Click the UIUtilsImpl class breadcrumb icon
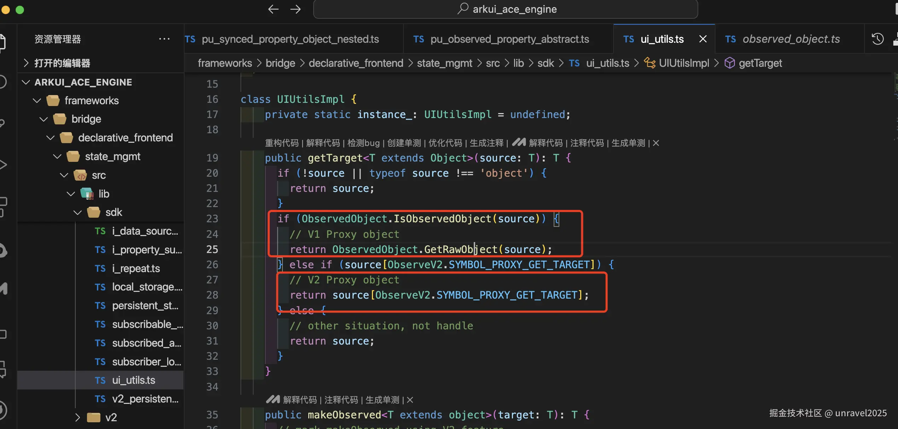The image size is (898, 429). (x=650, y=63)
